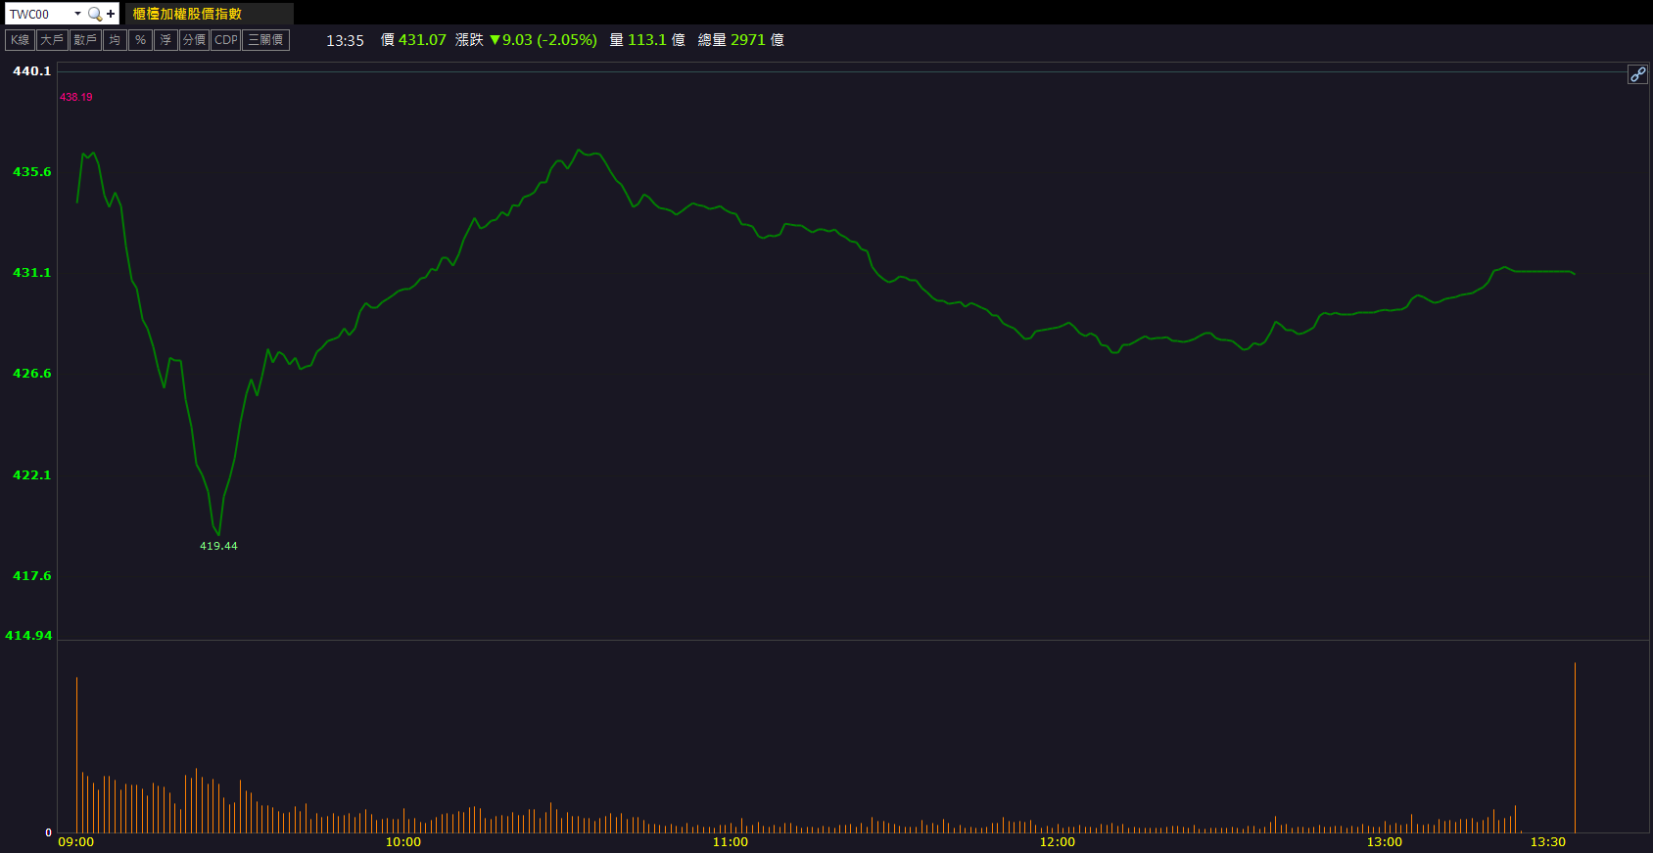Click the 13:30 time axis marker
The width and height of the screenshot is (1653, 853).
(1548, 841)
